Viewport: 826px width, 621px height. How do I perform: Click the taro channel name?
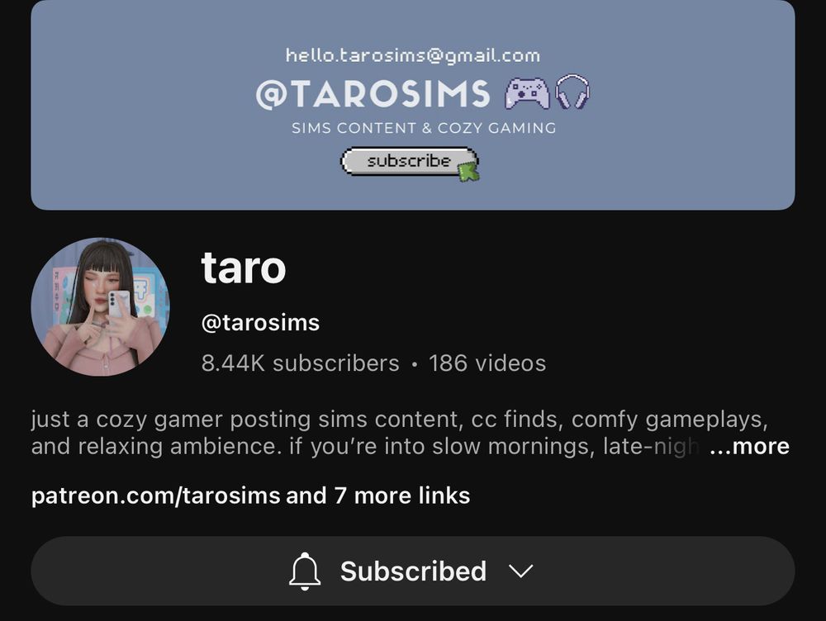coord(244,268)
